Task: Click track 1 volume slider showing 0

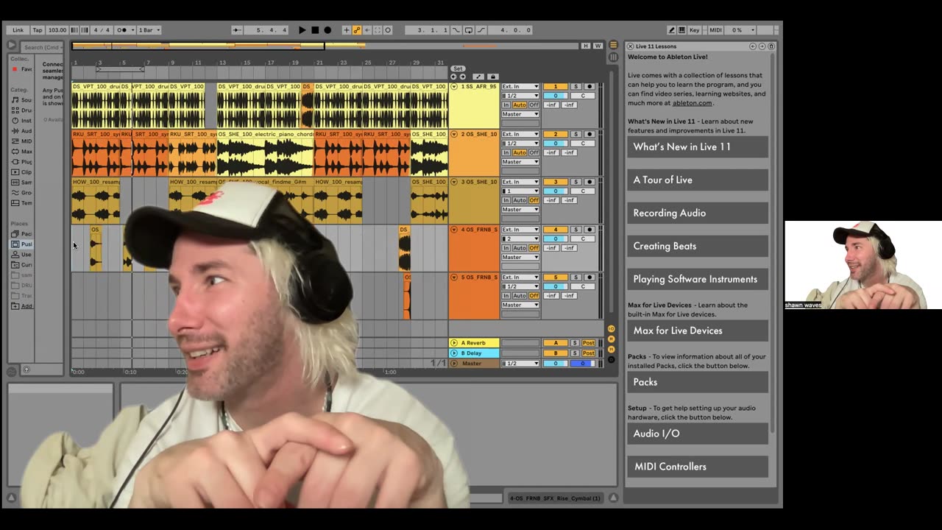Action: (x=556, y=96)
